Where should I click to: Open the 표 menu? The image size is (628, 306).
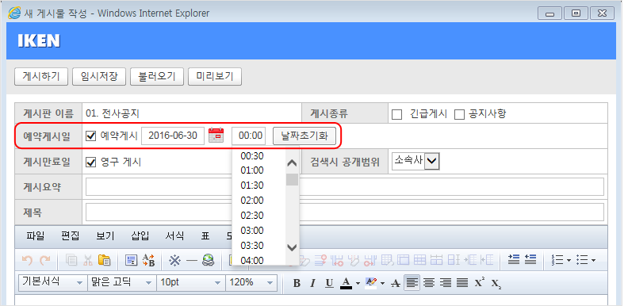click(205, 236)
